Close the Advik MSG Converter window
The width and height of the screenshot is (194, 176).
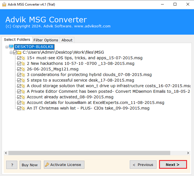188,4
